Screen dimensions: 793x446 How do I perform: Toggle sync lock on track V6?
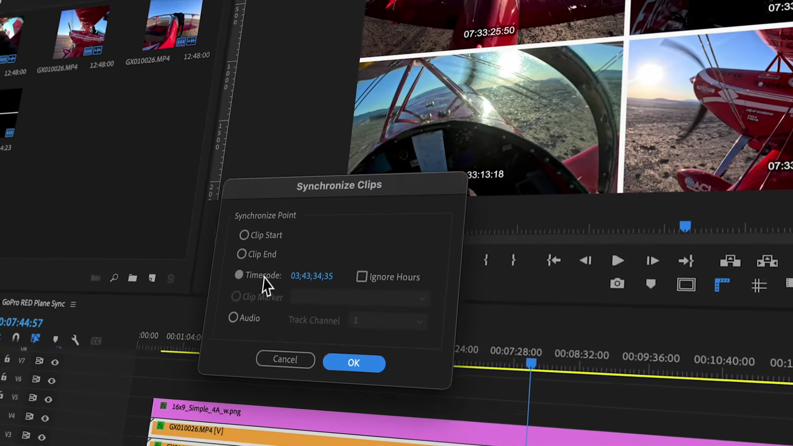(36, 379)
